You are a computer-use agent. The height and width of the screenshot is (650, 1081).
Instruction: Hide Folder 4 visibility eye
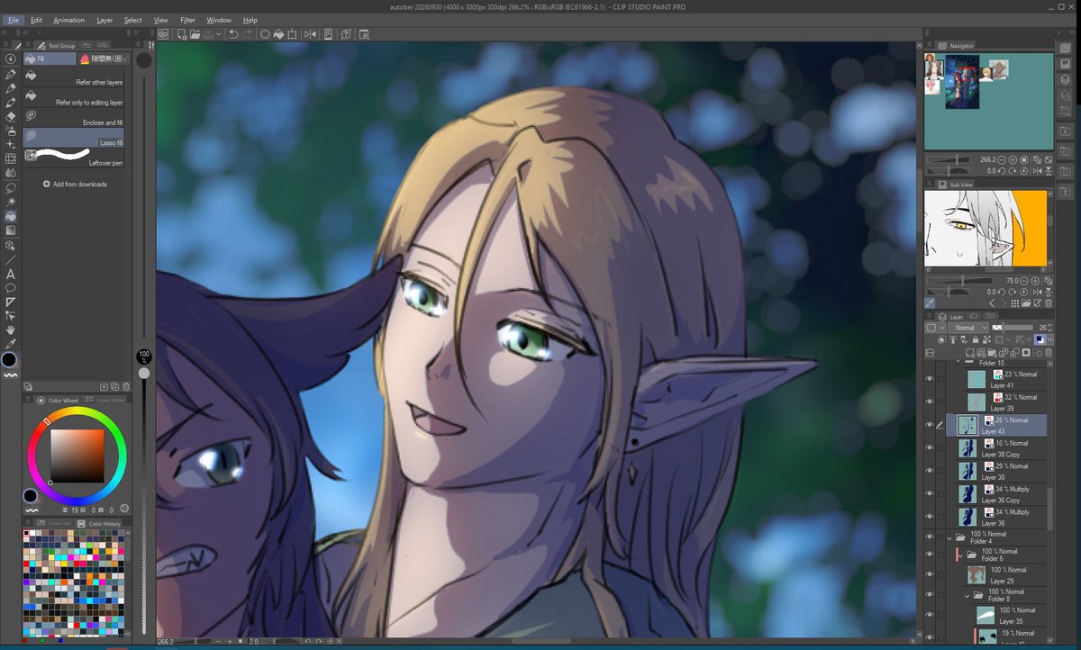pyautogui.click(x=930, y=537)
